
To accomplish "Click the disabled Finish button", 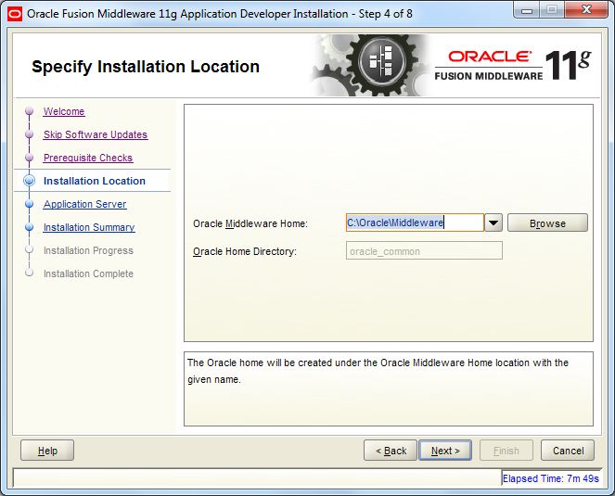I will point(506,451).
